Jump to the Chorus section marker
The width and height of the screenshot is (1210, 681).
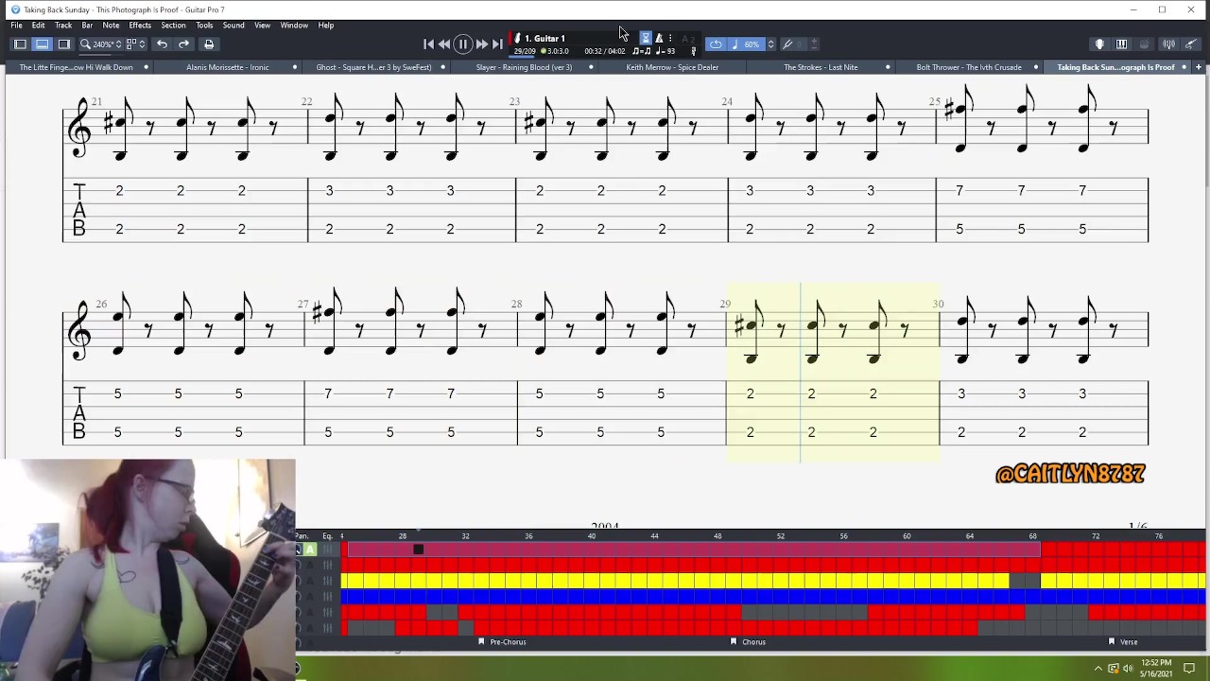pyautogui.click(x=753, y=642)
